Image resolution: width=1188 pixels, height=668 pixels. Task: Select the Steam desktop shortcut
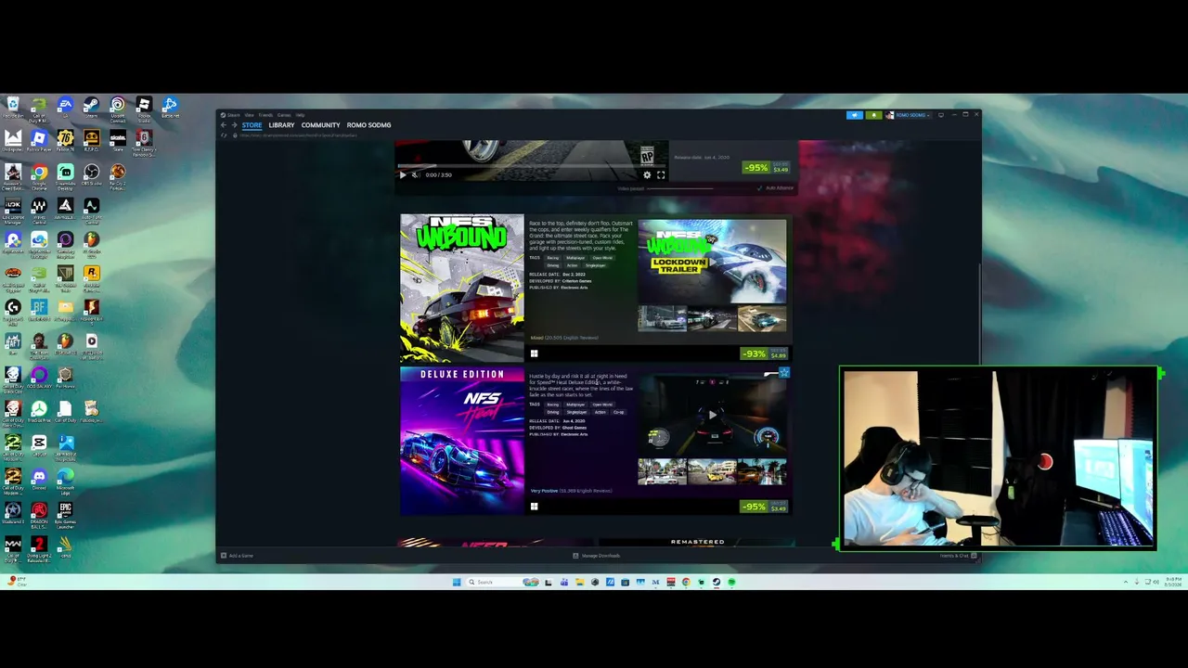tap(91, 108)
